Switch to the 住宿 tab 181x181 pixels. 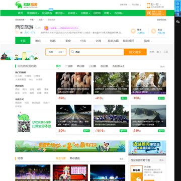(83, 41)
